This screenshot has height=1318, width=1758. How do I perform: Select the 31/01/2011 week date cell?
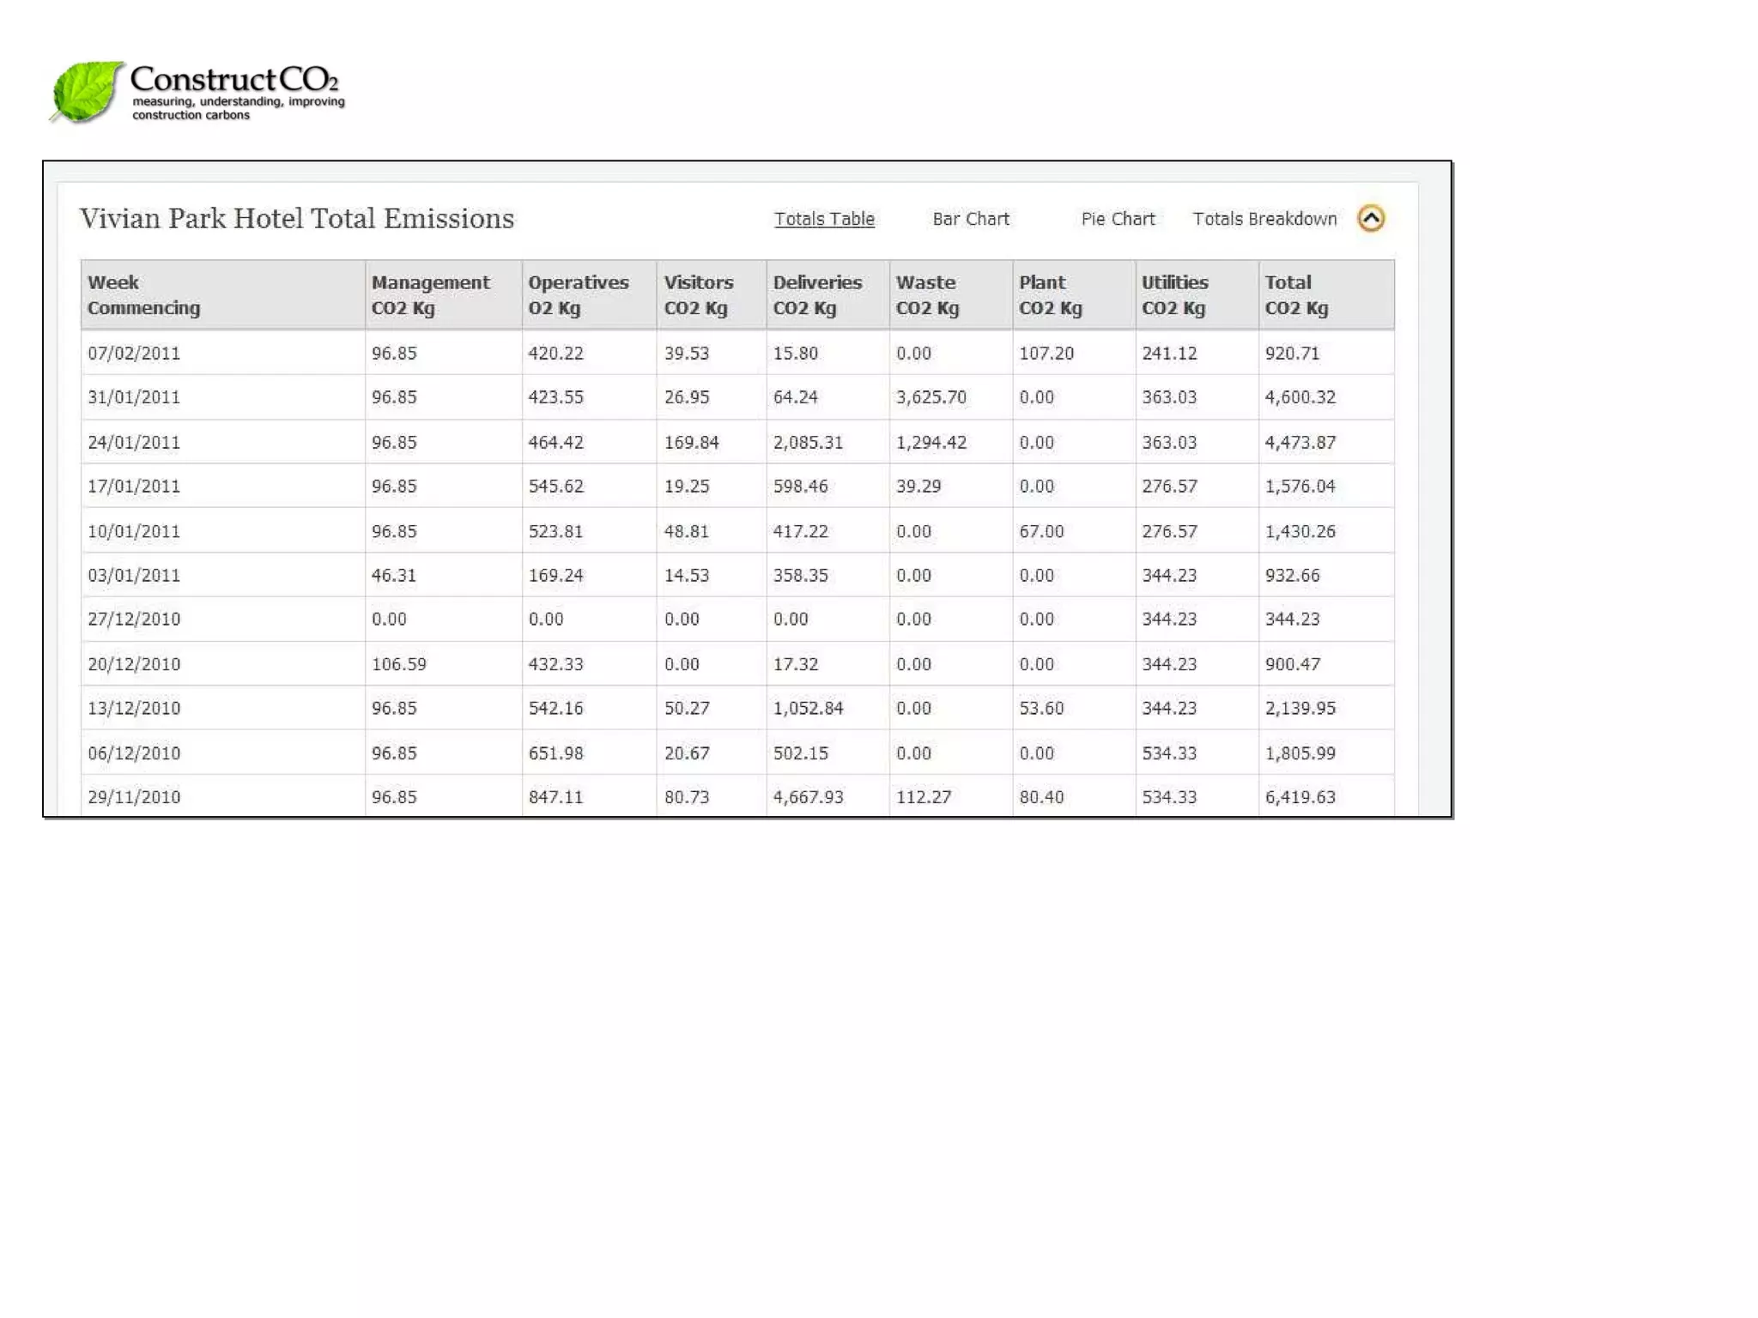tap(134, 397)
